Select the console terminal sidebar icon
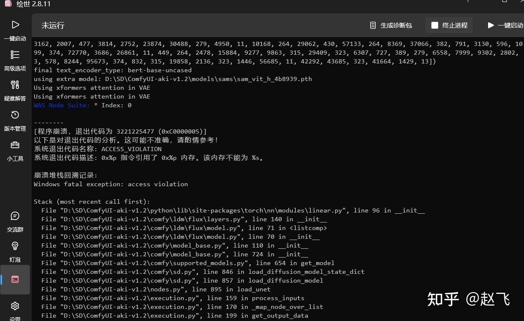Screen dimensions: 524x321 (x=15, y=280)
